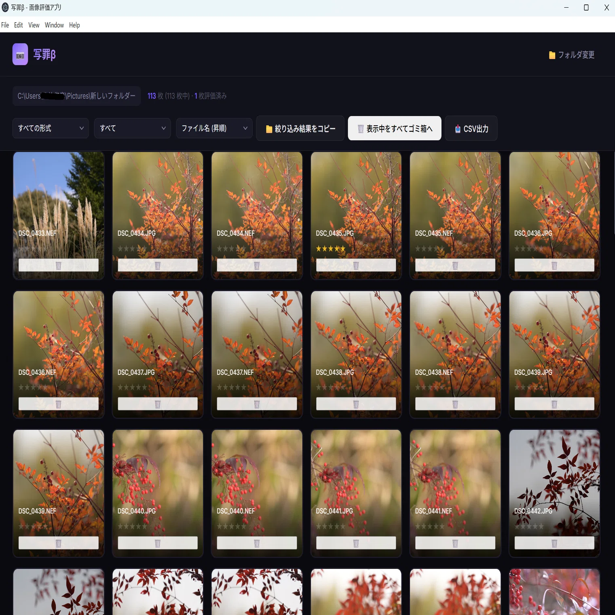Trash the DSC_0440.NEF image
Viewport: 615px width, 615px height.
pyautogui.click(x=257, y=543)
